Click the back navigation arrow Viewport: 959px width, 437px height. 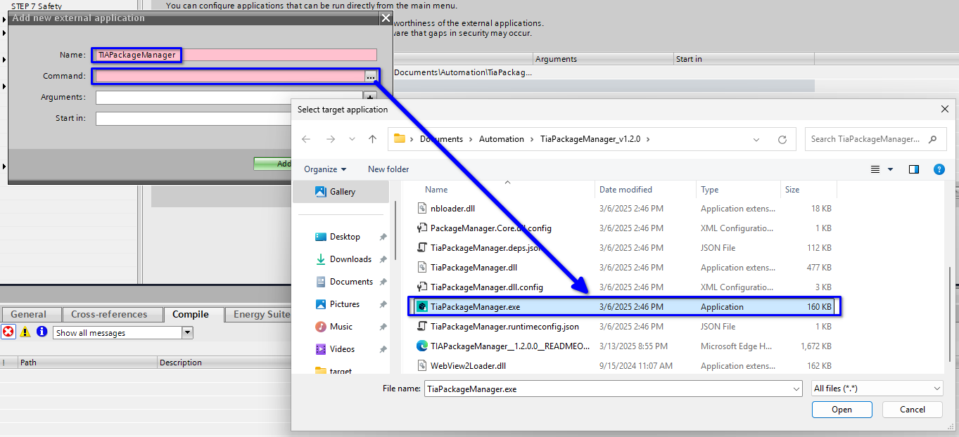pos(305,138)
